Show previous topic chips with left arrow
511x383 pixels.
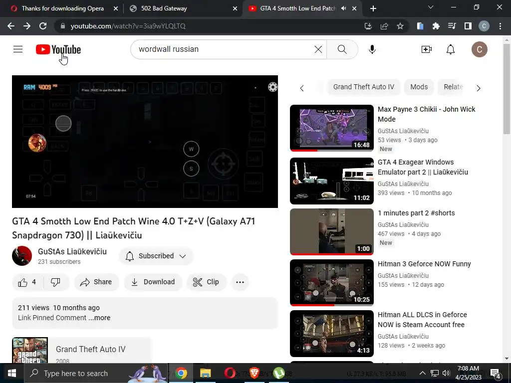pos(302,88)
